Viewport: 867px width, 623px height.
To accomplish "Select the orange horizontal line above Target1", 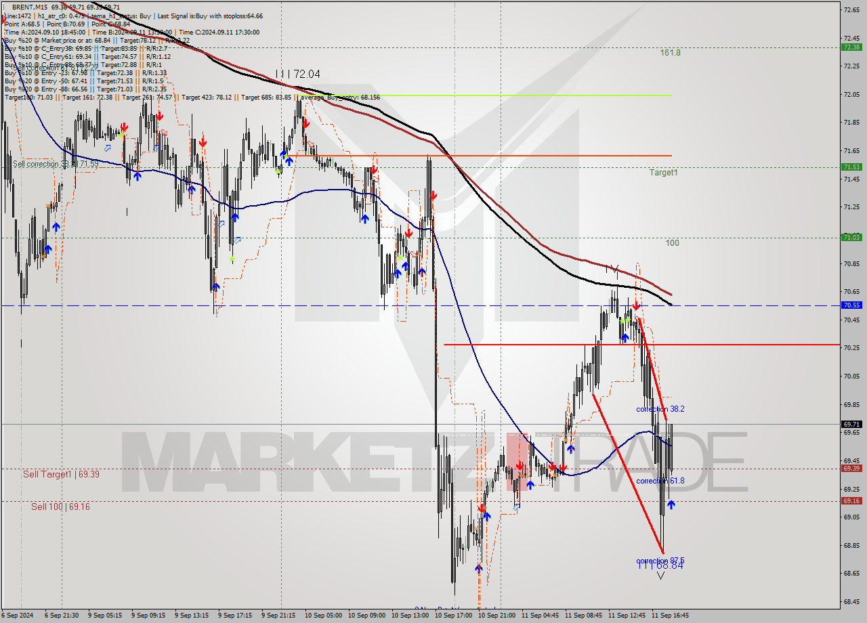I will click(x=478, y=156).
